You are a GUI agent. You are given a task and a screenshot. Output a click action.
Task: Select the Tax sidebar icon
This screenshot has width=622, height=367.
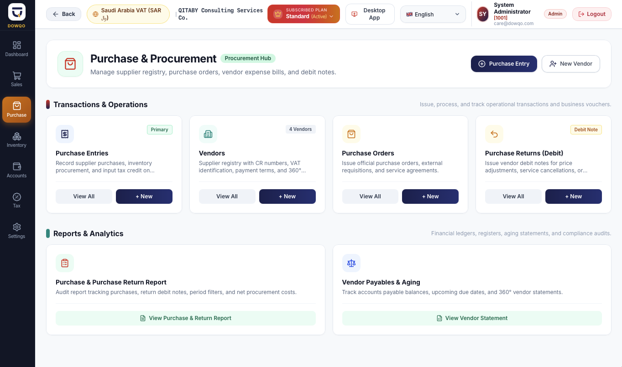pos(17,197)
